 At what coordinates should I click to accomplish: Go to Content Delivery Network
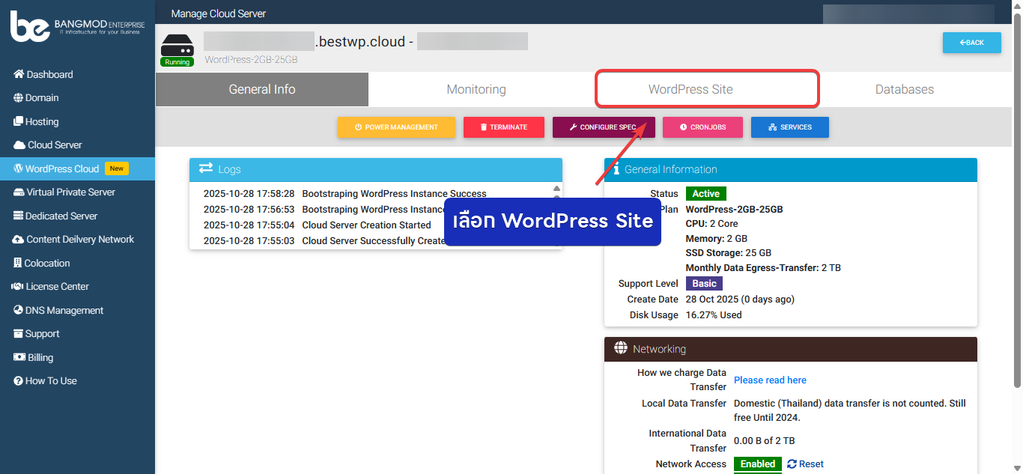80,240
